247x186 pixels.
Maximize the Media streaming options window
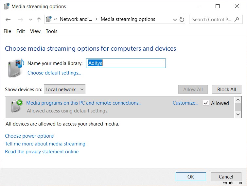(x=218, y=6)
